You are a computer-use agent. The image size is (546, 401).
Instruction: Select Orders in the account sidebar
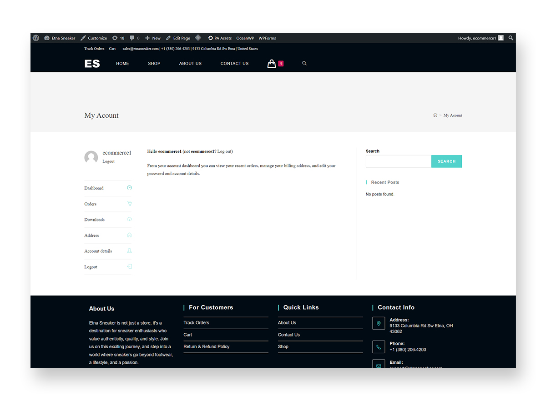pyautogui.click(x=91, y=204)
